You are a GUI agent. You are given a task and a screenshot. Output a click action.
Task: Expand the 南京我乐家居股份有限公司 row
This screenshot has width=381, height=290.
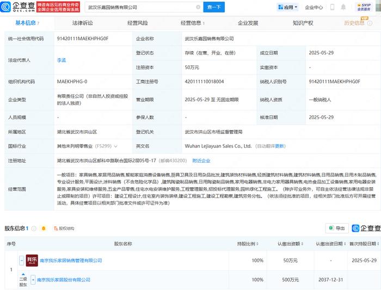tap(33, 280)
